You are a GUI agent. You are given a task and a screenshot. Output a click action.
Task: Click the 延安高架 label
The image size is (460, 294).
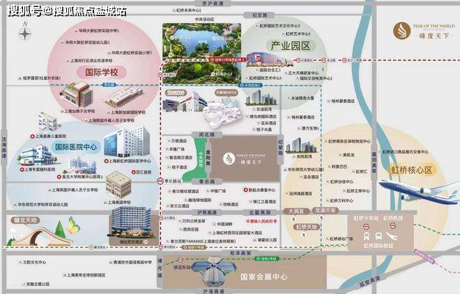[369, 281]
